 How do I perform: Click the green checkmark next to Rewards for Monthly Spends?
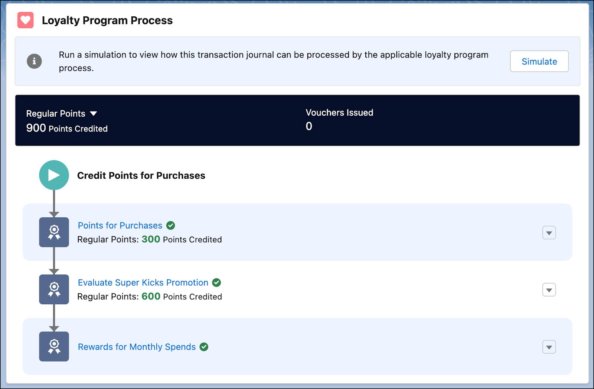click(204, 347)
